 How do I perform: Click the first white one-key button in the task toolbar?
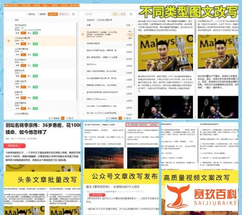31,14
